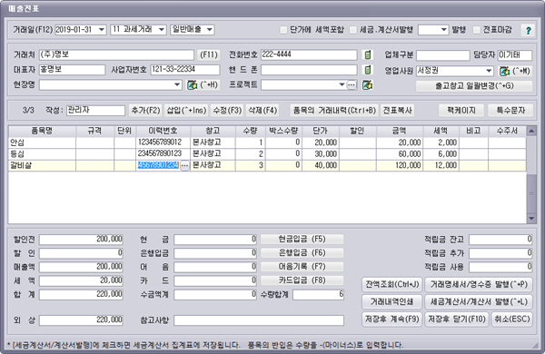Click 거래명세서/영수증 발행(^+P) button
The height and width of the screenshot is (354, 545).
(479, 284)
